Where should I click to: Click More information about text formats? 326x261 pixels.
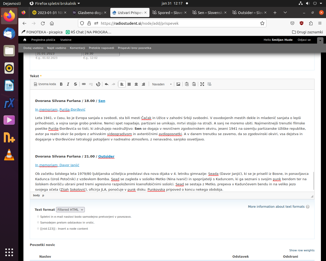click(x=276, y=207)
